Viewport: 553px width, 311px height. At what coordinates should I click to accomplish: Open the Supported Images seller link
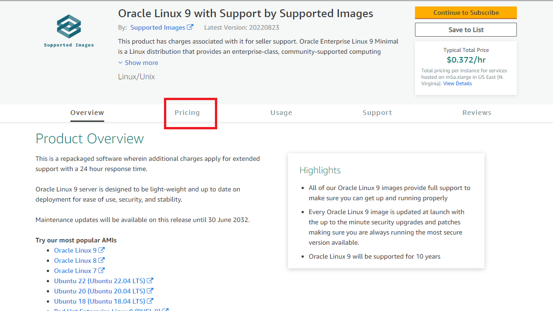pos(157,27)
